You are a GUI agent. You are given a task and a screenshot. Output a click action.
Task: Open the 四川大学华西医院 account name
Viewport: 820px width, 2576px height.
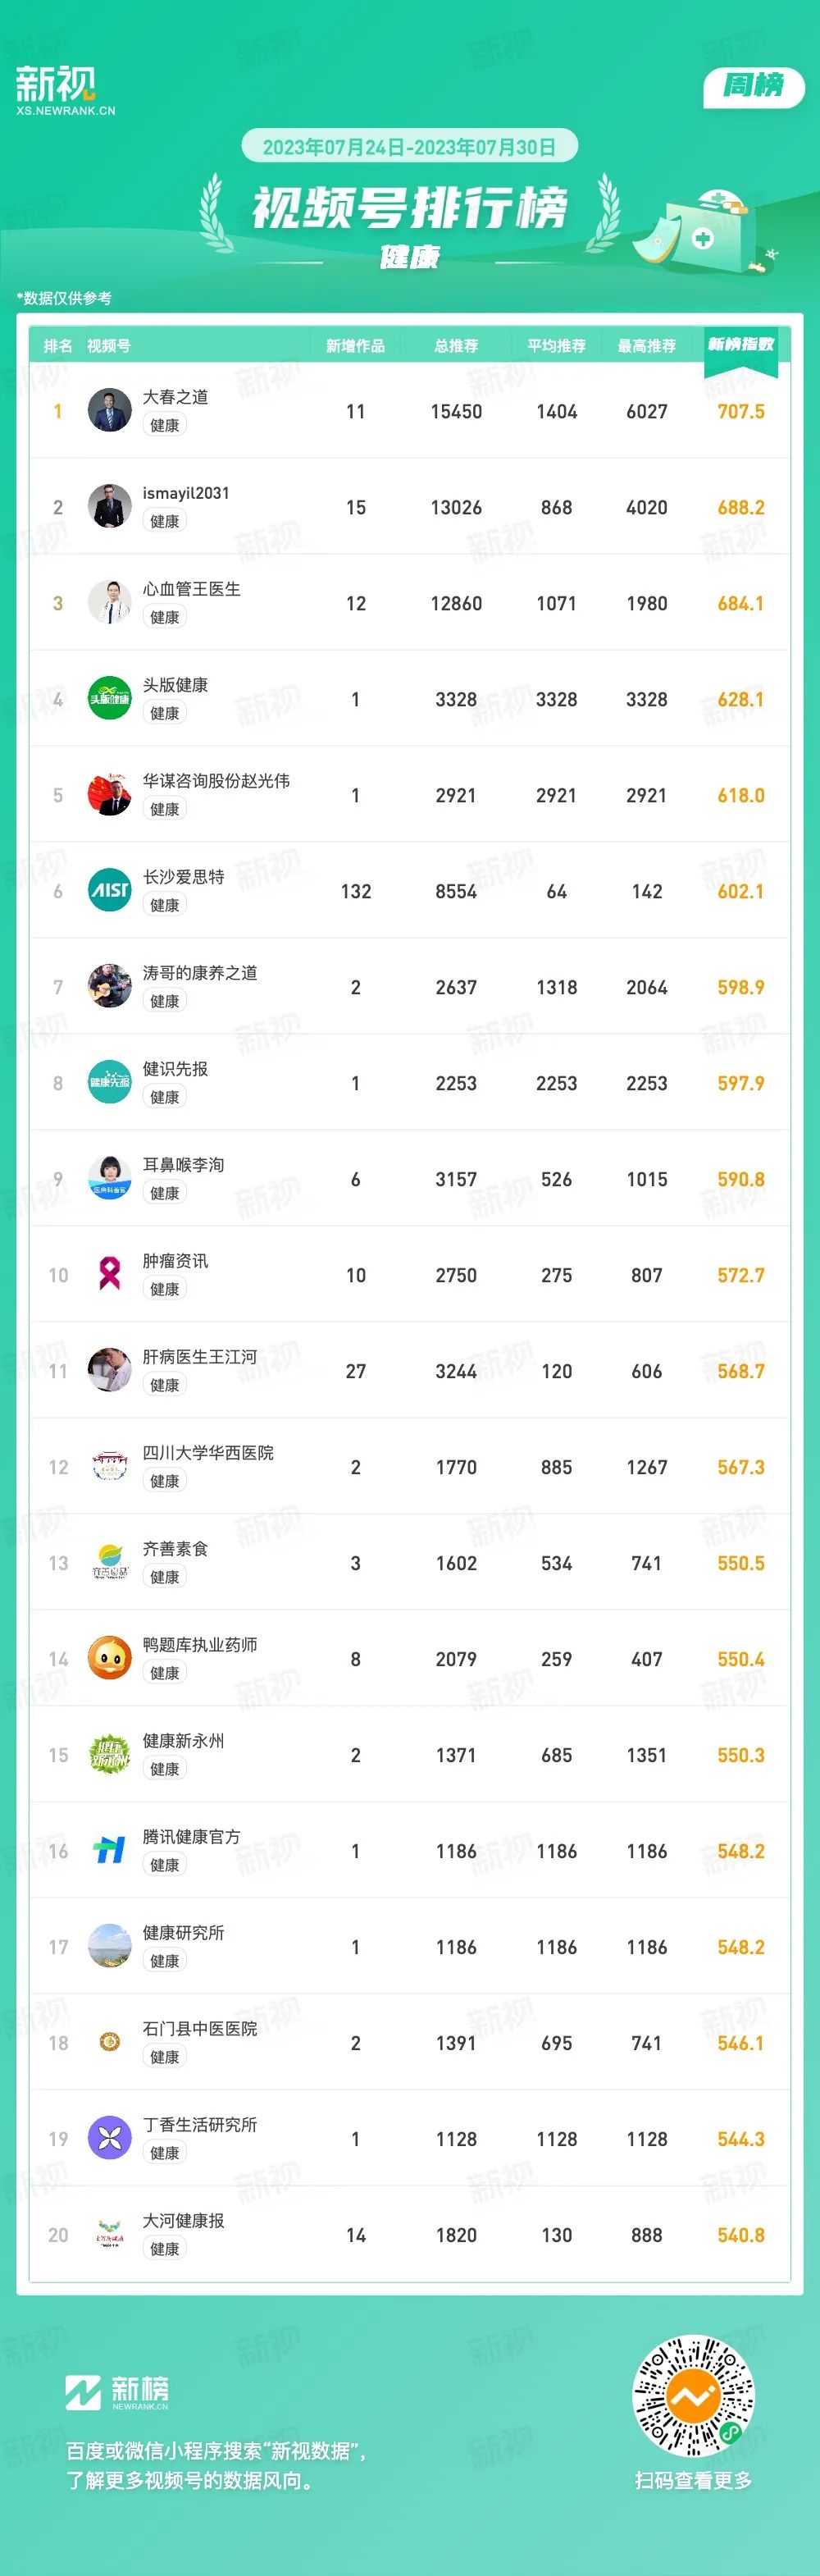(208, 1453)
